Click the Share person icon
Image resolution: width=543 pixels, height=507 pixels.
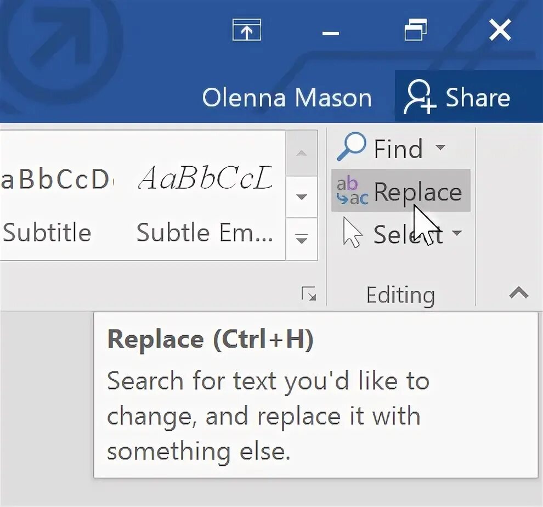click(419, 98)
